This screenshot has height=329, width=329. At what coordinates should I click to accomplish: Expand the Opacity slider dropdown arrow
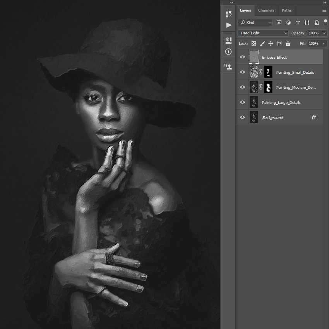(x=324, y=33)
